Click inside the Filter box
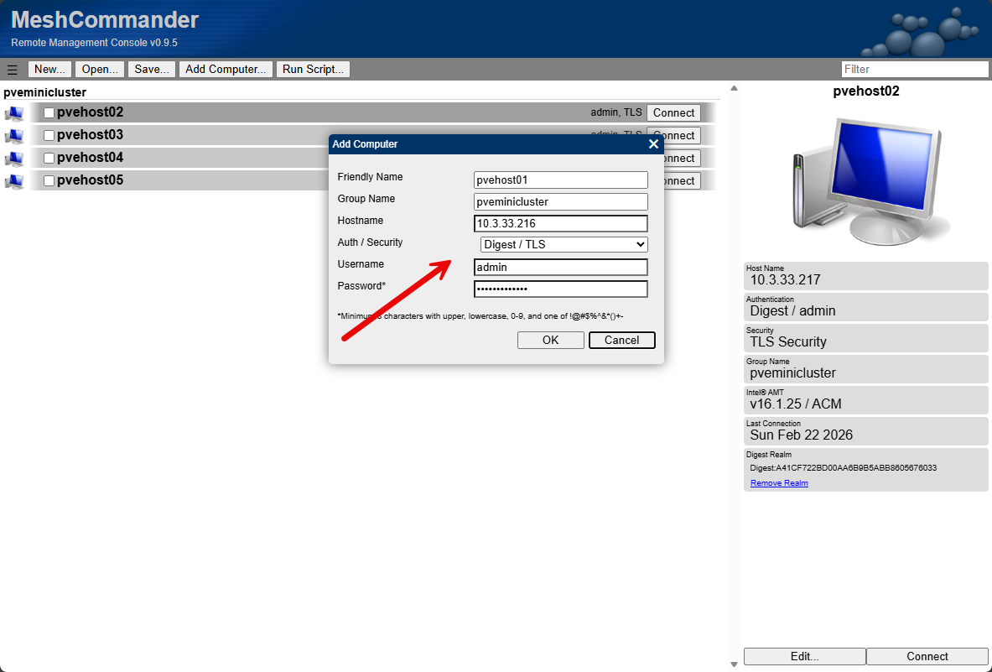This screenshot has width=992, height=672. 915,68
